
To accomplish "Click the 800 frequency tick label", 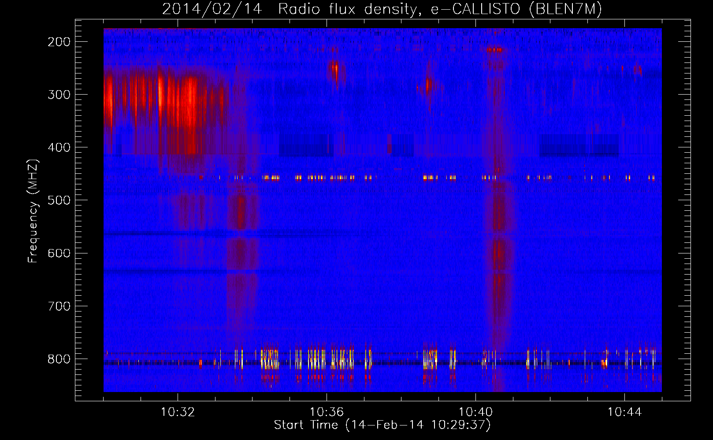I will [x=59, y=359].
